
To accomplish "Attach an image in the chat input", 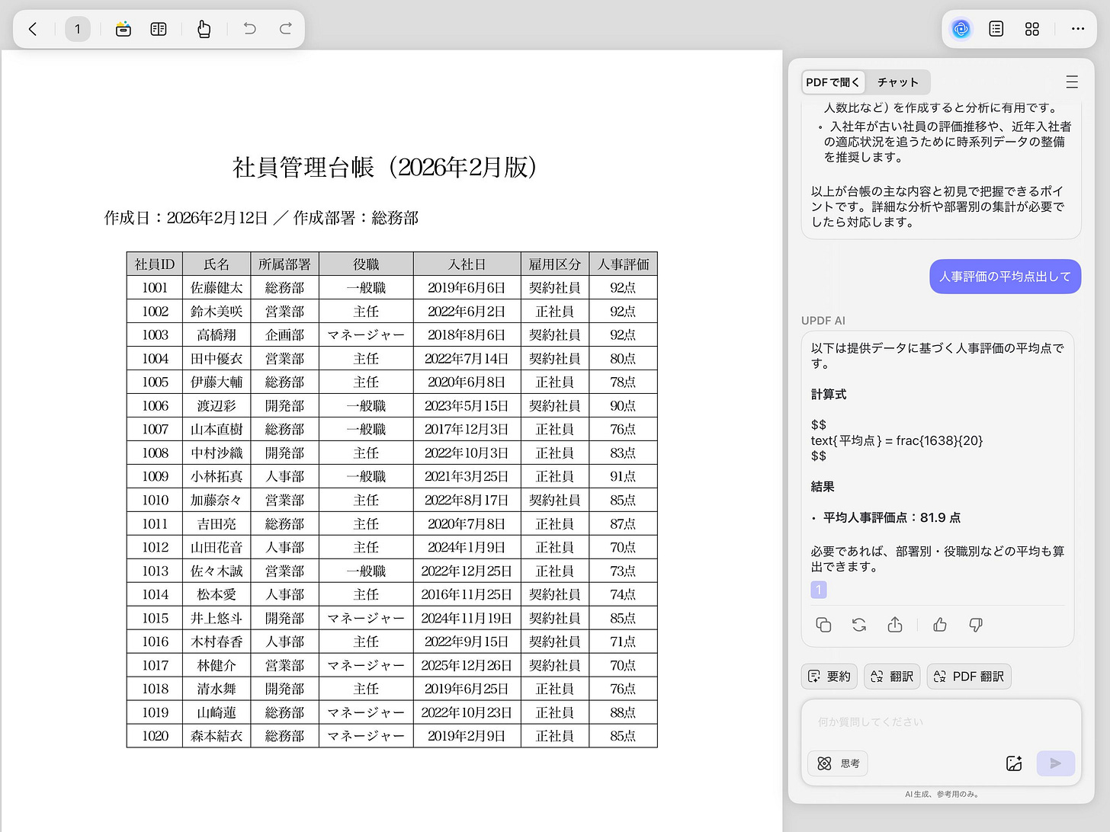I will click(1014, 763).
